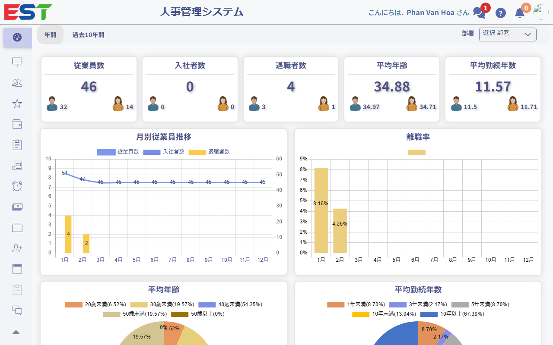Click the 8.16% bar in 離職率 chart

click(321, 210)
